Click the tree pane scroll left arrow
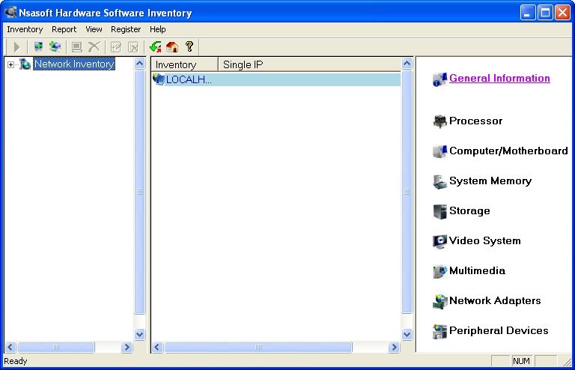Screen dimensions: 575x370 [10, 347]
